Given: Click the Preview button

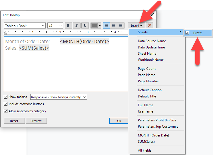Looking at the screenshot, I should pos(36,121).
